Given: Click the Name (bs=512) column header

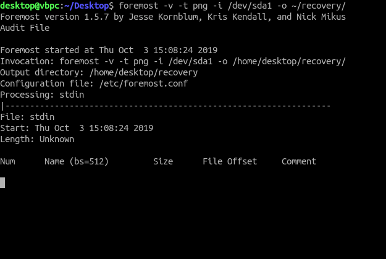Looking at the screenshot, I should tap(77, 161).
